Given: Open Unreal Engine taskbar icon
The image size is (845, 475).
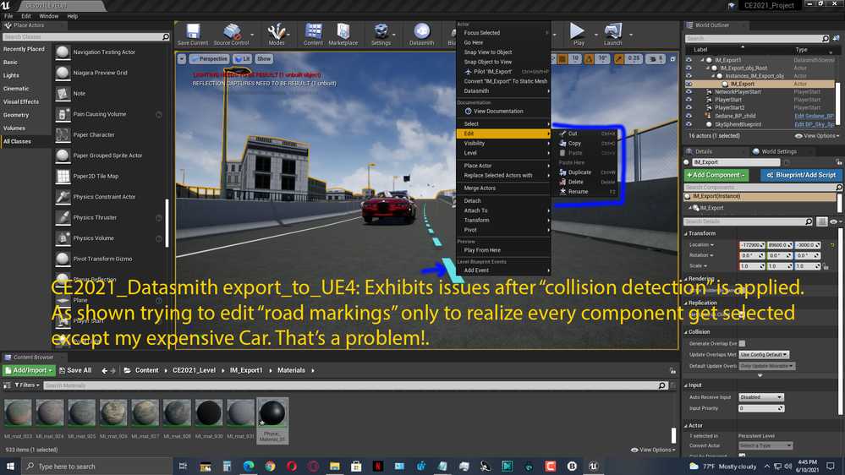Looking at the screenshot, I should [593, 466].
